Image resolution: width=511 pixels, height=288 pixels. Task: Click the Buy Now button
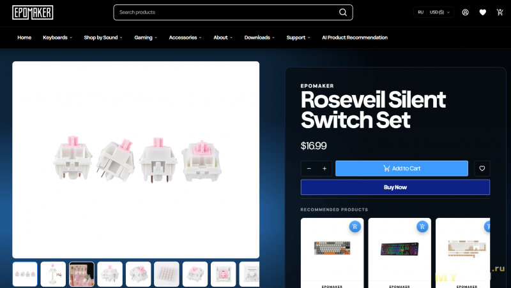395,187
